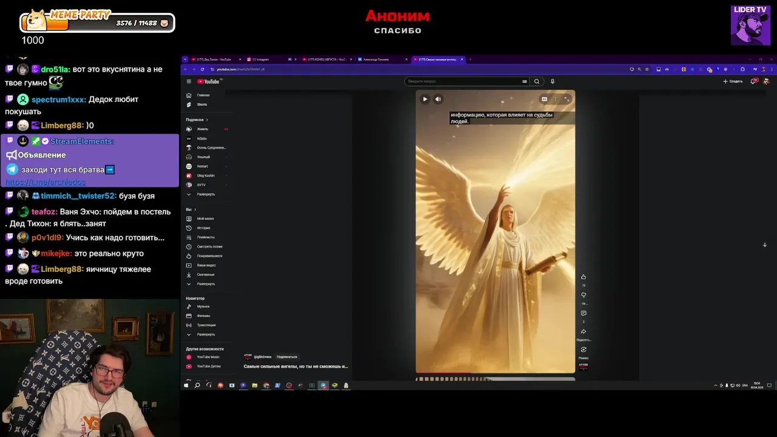Open the Remix option
This screenshot has width=777, height=437.
tap(583, 350)
